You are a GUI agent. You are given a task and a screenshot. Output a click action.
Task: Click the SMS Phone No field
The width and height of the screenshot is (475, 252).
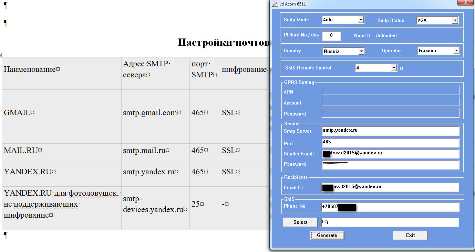(x=391, y=207)
